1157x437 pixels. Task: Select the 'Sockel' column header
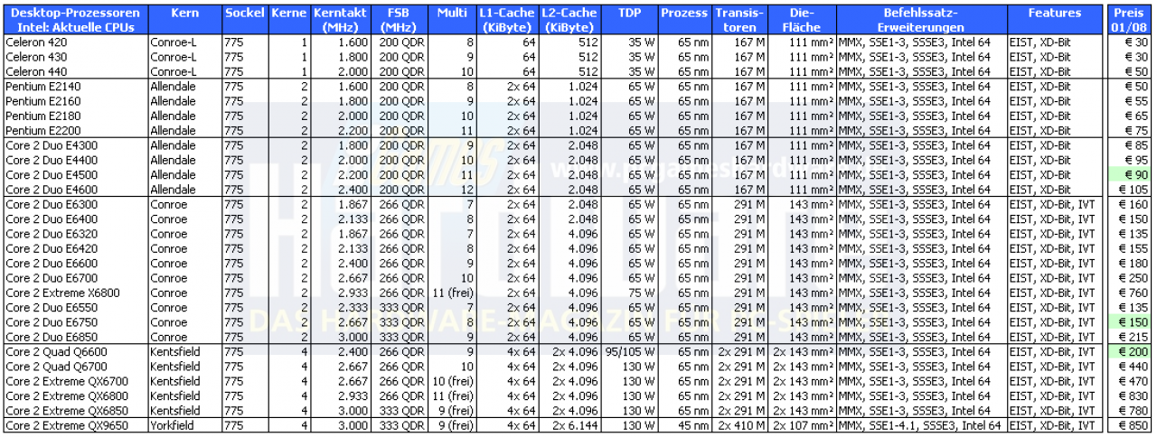pos(245,20)
